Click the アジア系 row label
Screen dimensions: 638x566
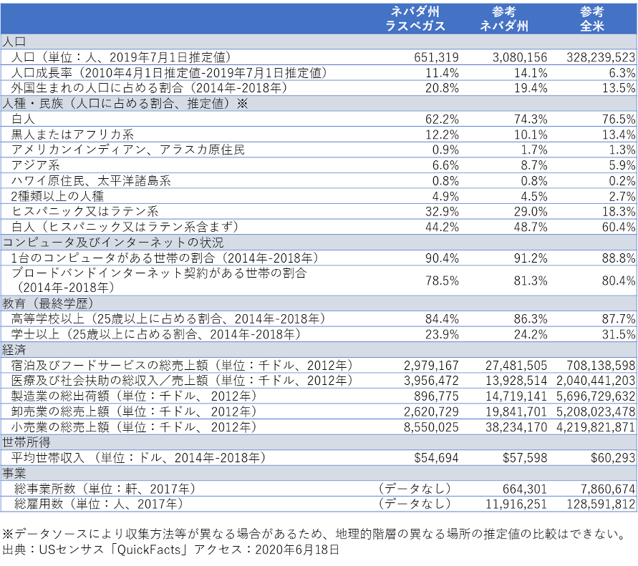click(35, 165)
